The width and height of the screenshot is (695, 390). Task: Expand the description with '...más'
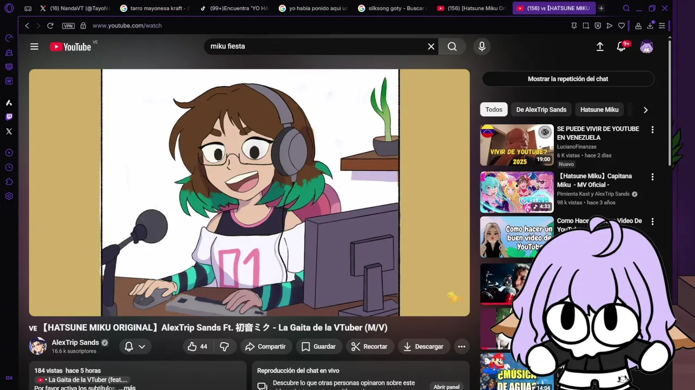pyautogui.click(x=126, y=388)
